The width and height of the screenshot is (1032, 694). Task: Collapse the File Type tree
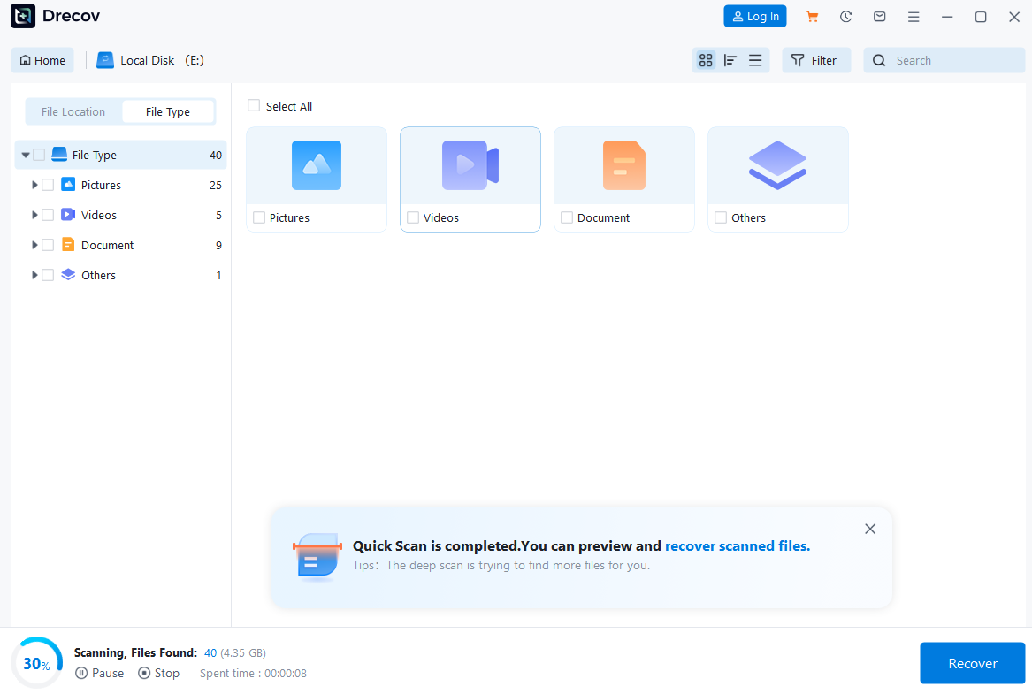tap(25, 154)
